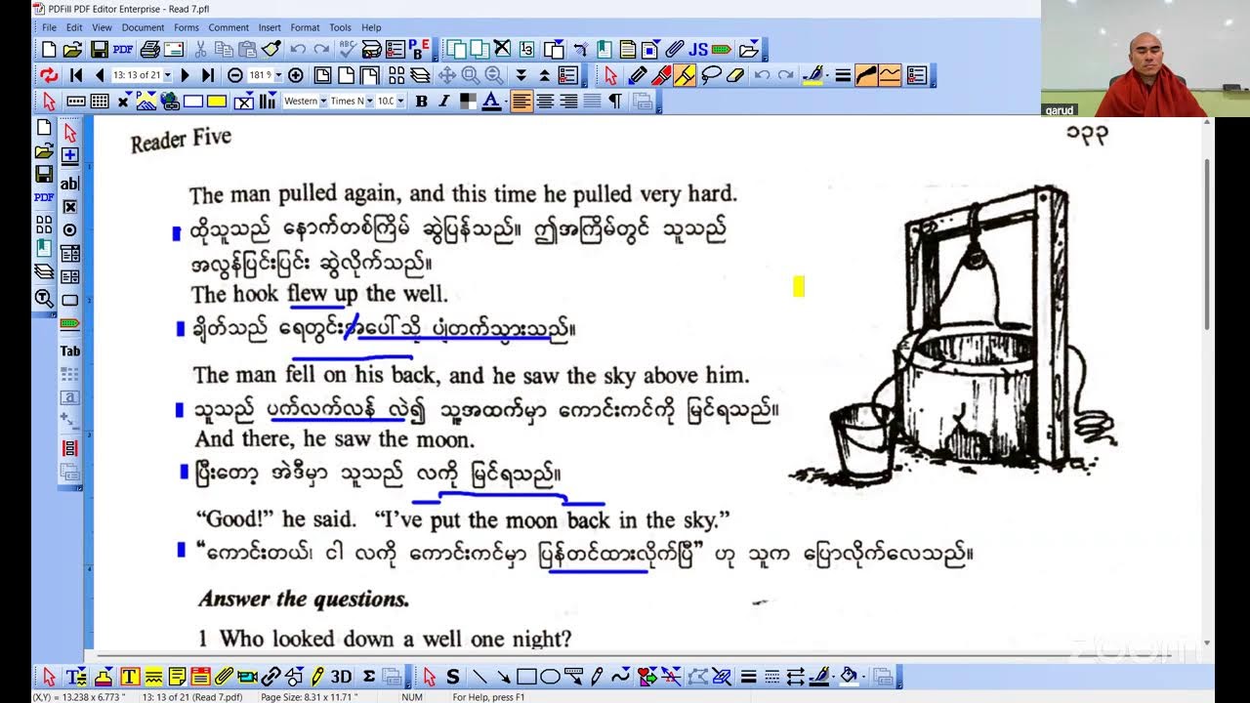Open the File menu

pos(49,27)
